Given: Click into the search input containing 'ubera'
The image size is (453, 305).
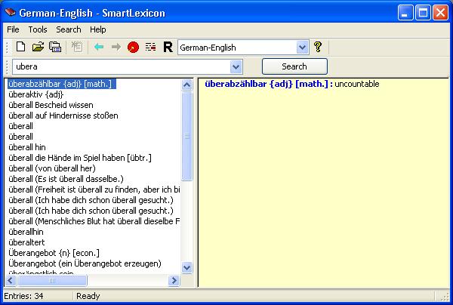Looking at the screenshot, I should click(122, 66).
